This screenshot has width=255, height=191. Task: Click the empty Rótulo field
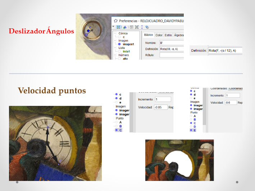172,55
